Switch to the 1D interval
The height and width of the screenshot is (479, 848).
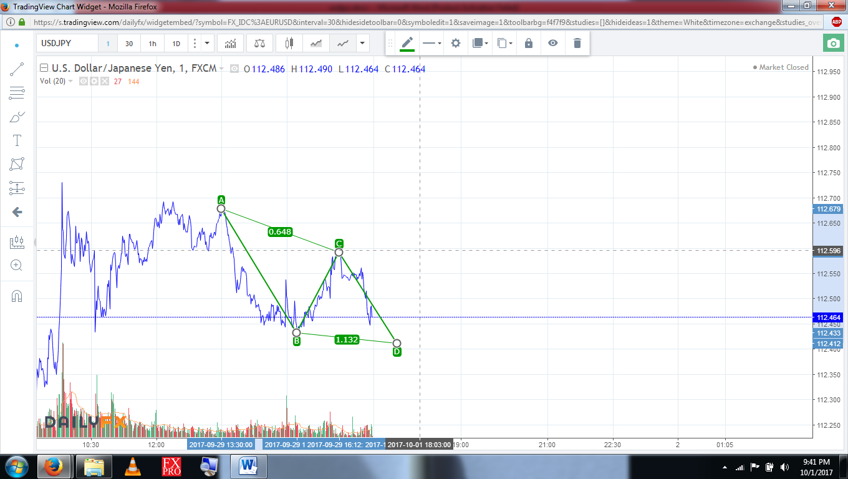pyautogui.click(x=176, y=44)
